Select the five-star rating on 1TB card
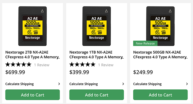193x104 pixels. pos(82,64)
